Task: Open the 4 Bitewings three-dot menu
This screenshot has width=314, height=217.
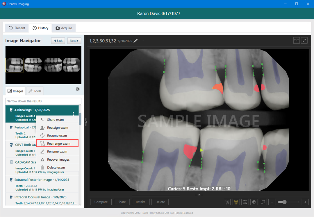Action: tap(73, 114)
